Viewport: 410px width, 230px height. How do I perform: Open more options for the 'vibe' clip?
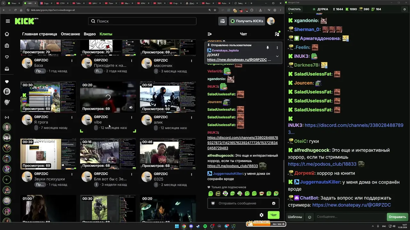pyautogui.click(x=132, y=118)
